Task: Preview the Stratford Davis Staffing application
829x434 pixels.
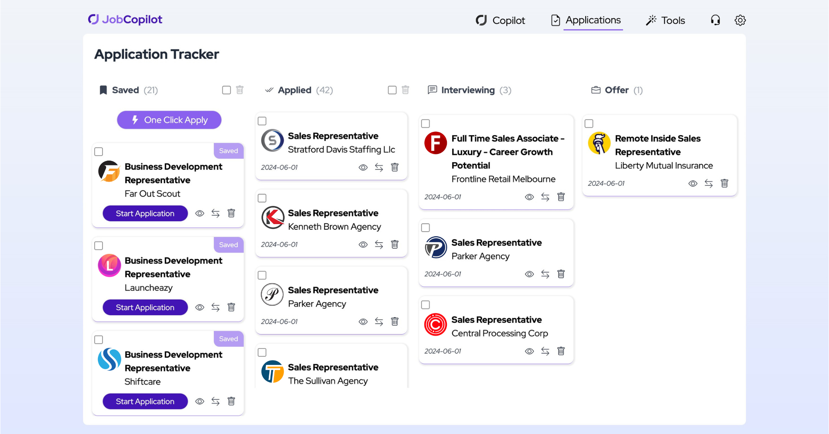Action: pyautogui.click(x=363, y=167)
